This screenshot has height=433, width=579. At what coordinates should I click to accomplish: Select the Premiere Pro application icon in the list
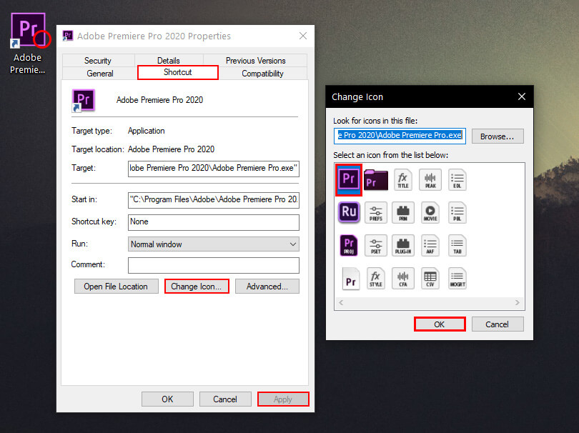pyautogui.click(x=349, y=179)
